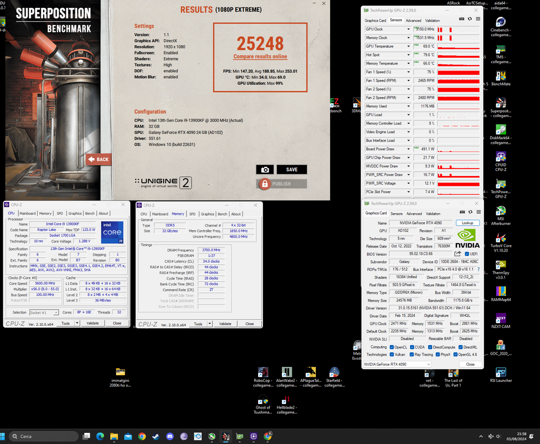Open the Socket #1 selection dropdown in CPU-Z
This screenshot has width=540, height=444.
coord(44,312)
